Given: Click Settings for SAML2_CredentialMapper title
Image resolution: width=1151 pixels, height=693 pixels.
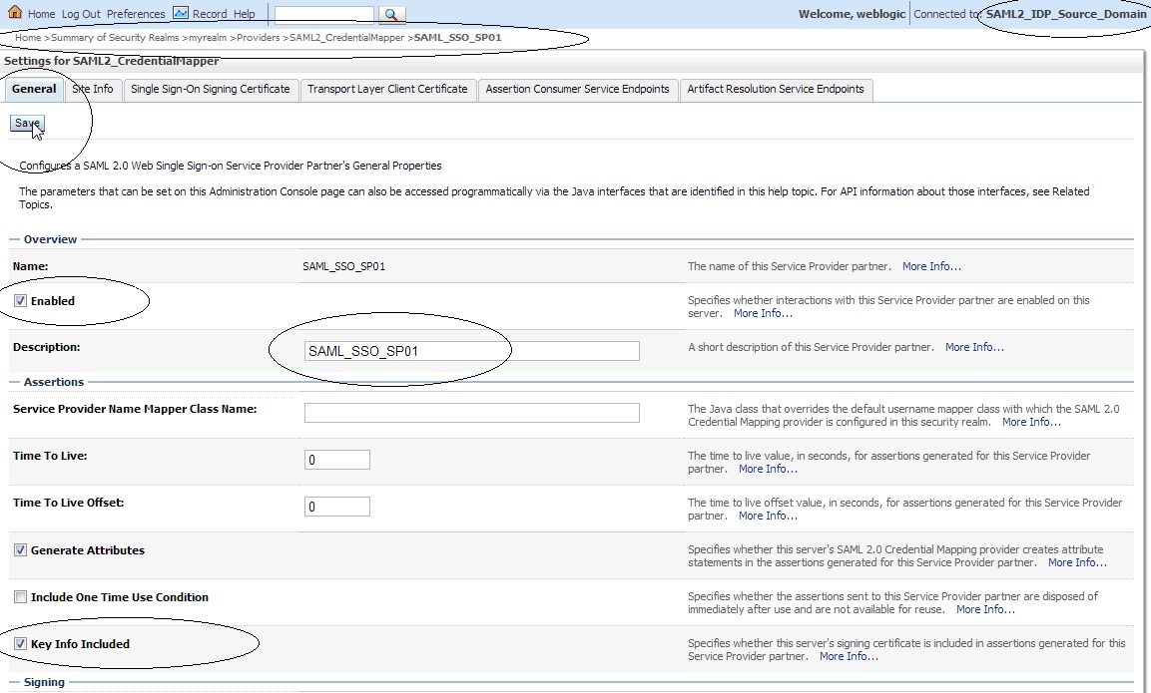Looking at the screenshot, I should (112, 61).
